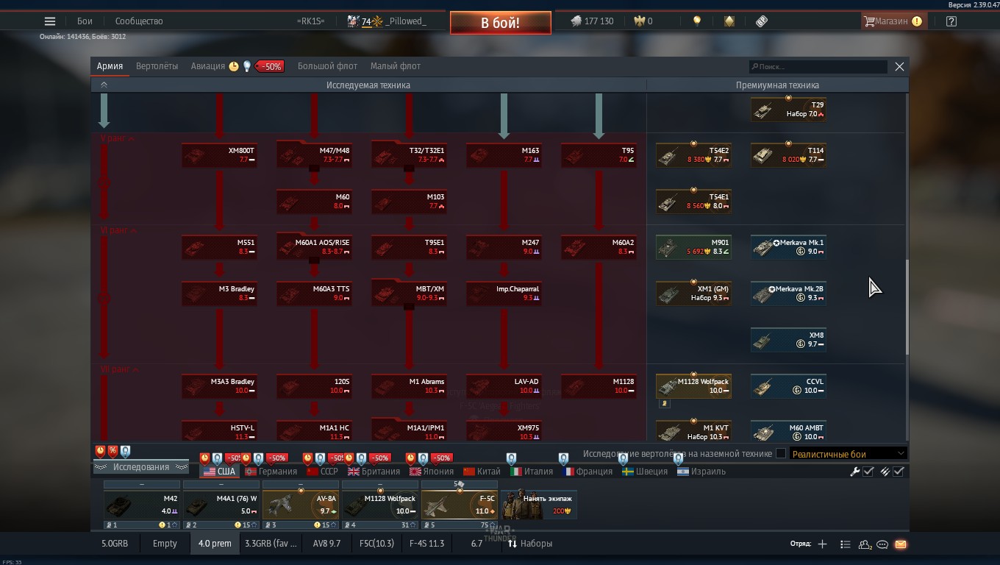Select Китай nation tab
This screenshot has width=1000, height=565.
[x=482, y=472]
